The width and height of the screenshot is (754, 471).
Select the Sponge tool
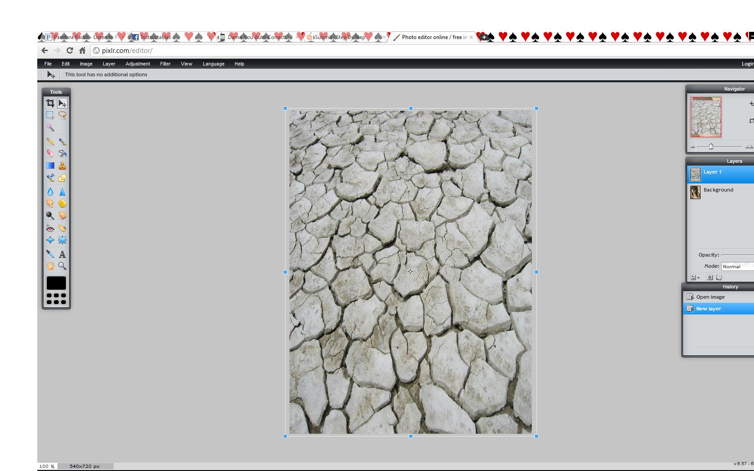[x=62, y=204]
